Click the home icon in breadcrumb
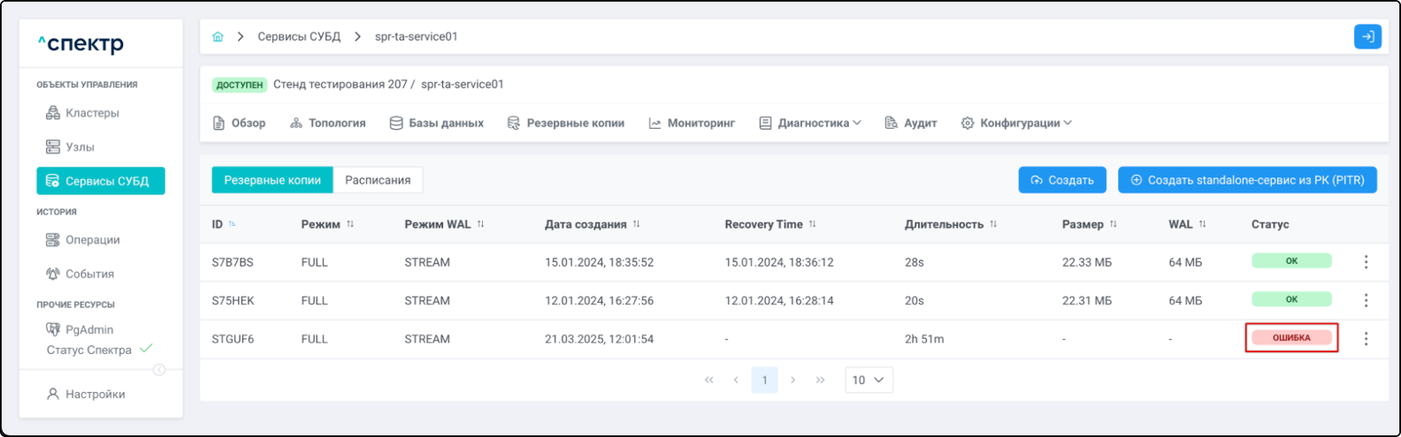The height and width of the screenshot is (437, 1401). point(218,37)
